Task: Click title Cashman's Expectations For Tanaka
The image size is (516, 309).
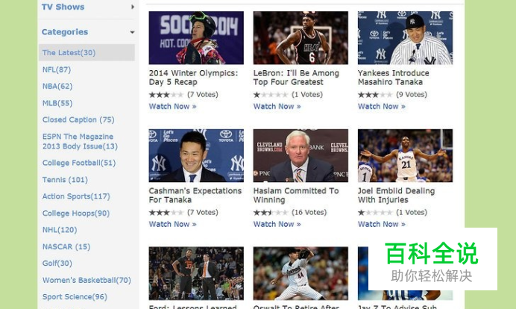Action: (195, 196)
